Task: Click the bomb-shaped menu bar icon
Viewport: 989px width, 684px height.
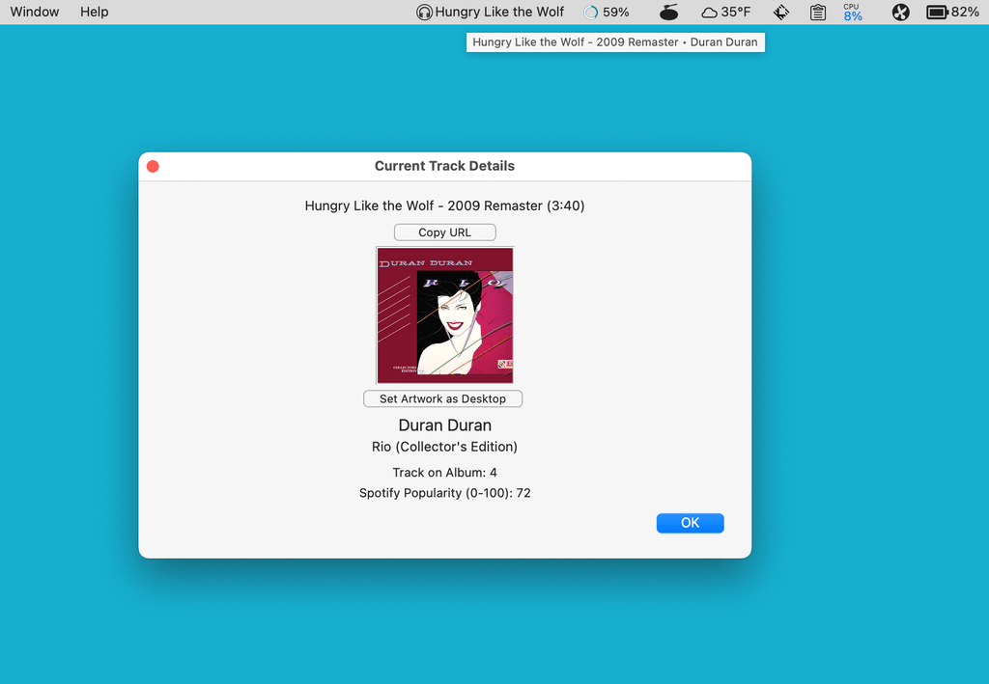Action: coord(668,12)
